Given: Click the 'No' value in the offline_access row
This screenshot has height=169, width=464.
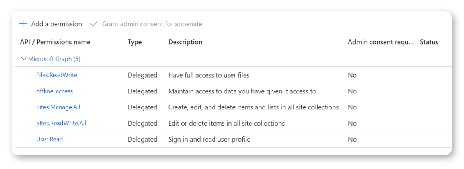Looking at the screenshot, I should 352,91.
